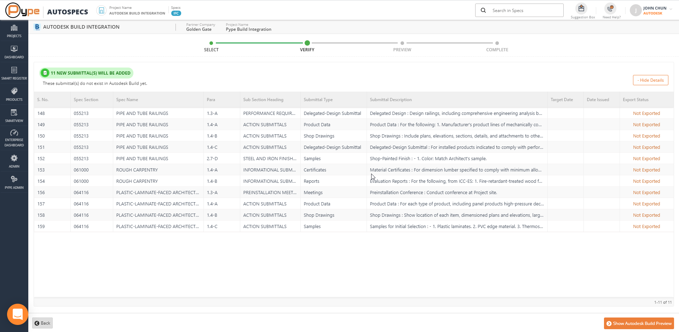The image size is (679, 332).
Task: Click 'Pype Build Integration' project name
Action: 248,29
